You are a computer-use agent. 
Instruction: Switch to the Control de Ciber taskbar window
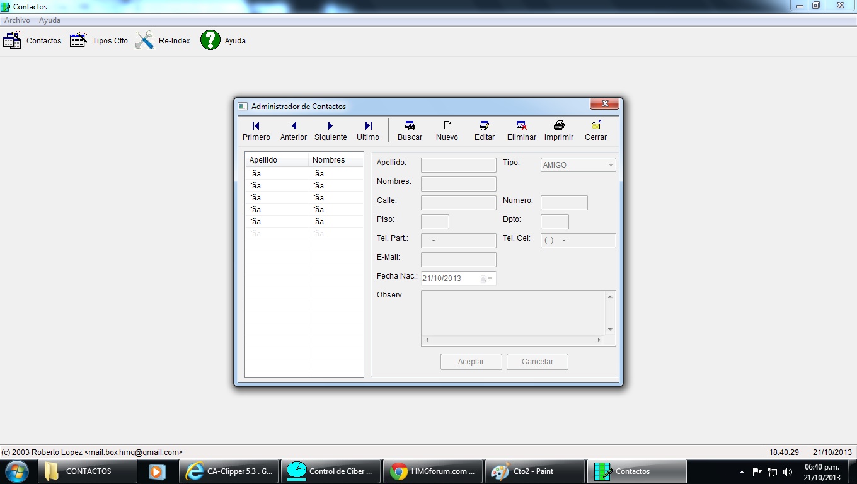tap(330, 471)
